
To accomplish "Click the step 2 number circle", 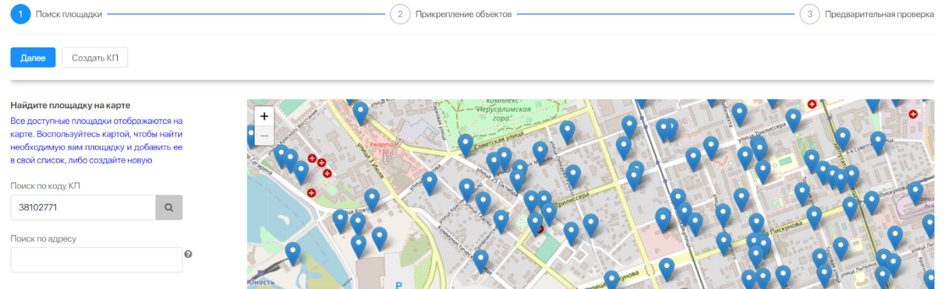I will (400, 14).
